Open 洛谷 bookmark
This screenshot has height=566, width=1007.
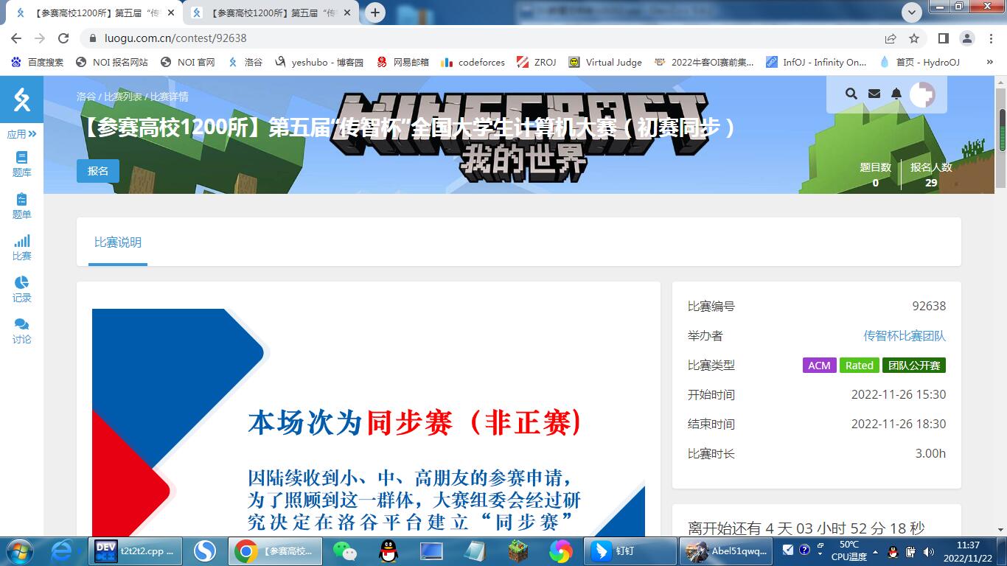(245, 63)
